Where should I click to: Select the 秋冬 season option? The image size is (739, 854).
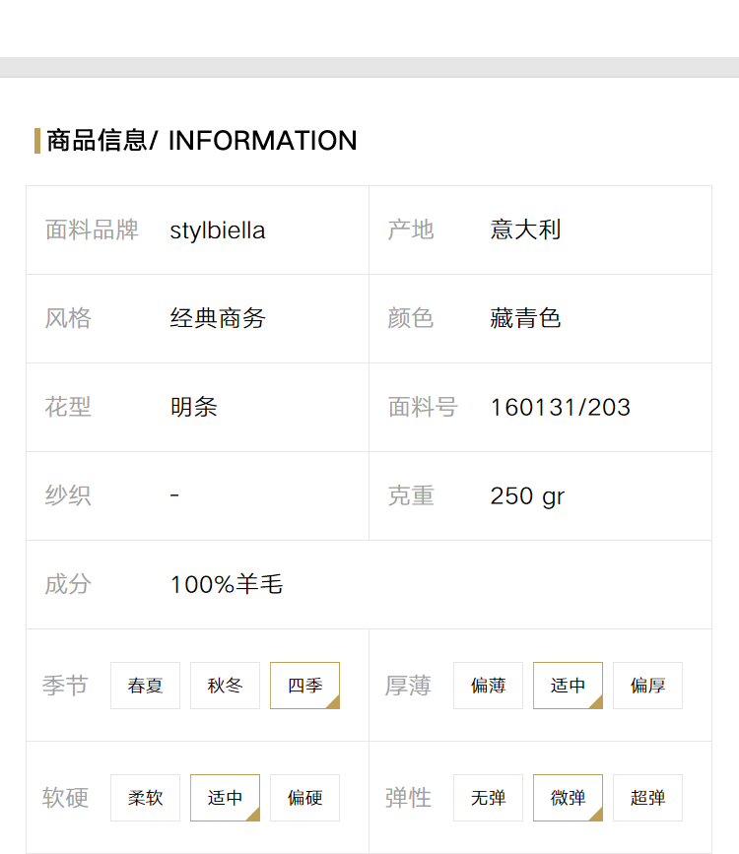[x=225, y=686]
